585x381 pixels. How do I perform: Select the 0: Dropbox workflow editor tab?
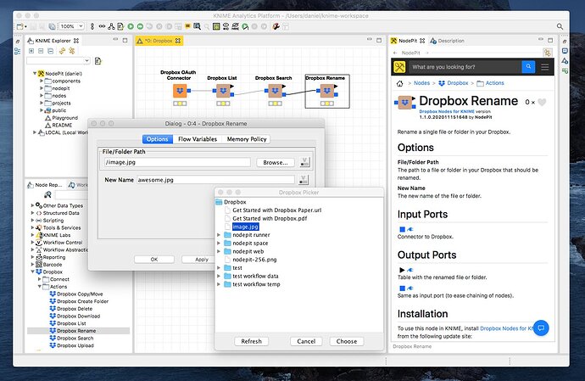pyautogui.click(x=159, y=41)
